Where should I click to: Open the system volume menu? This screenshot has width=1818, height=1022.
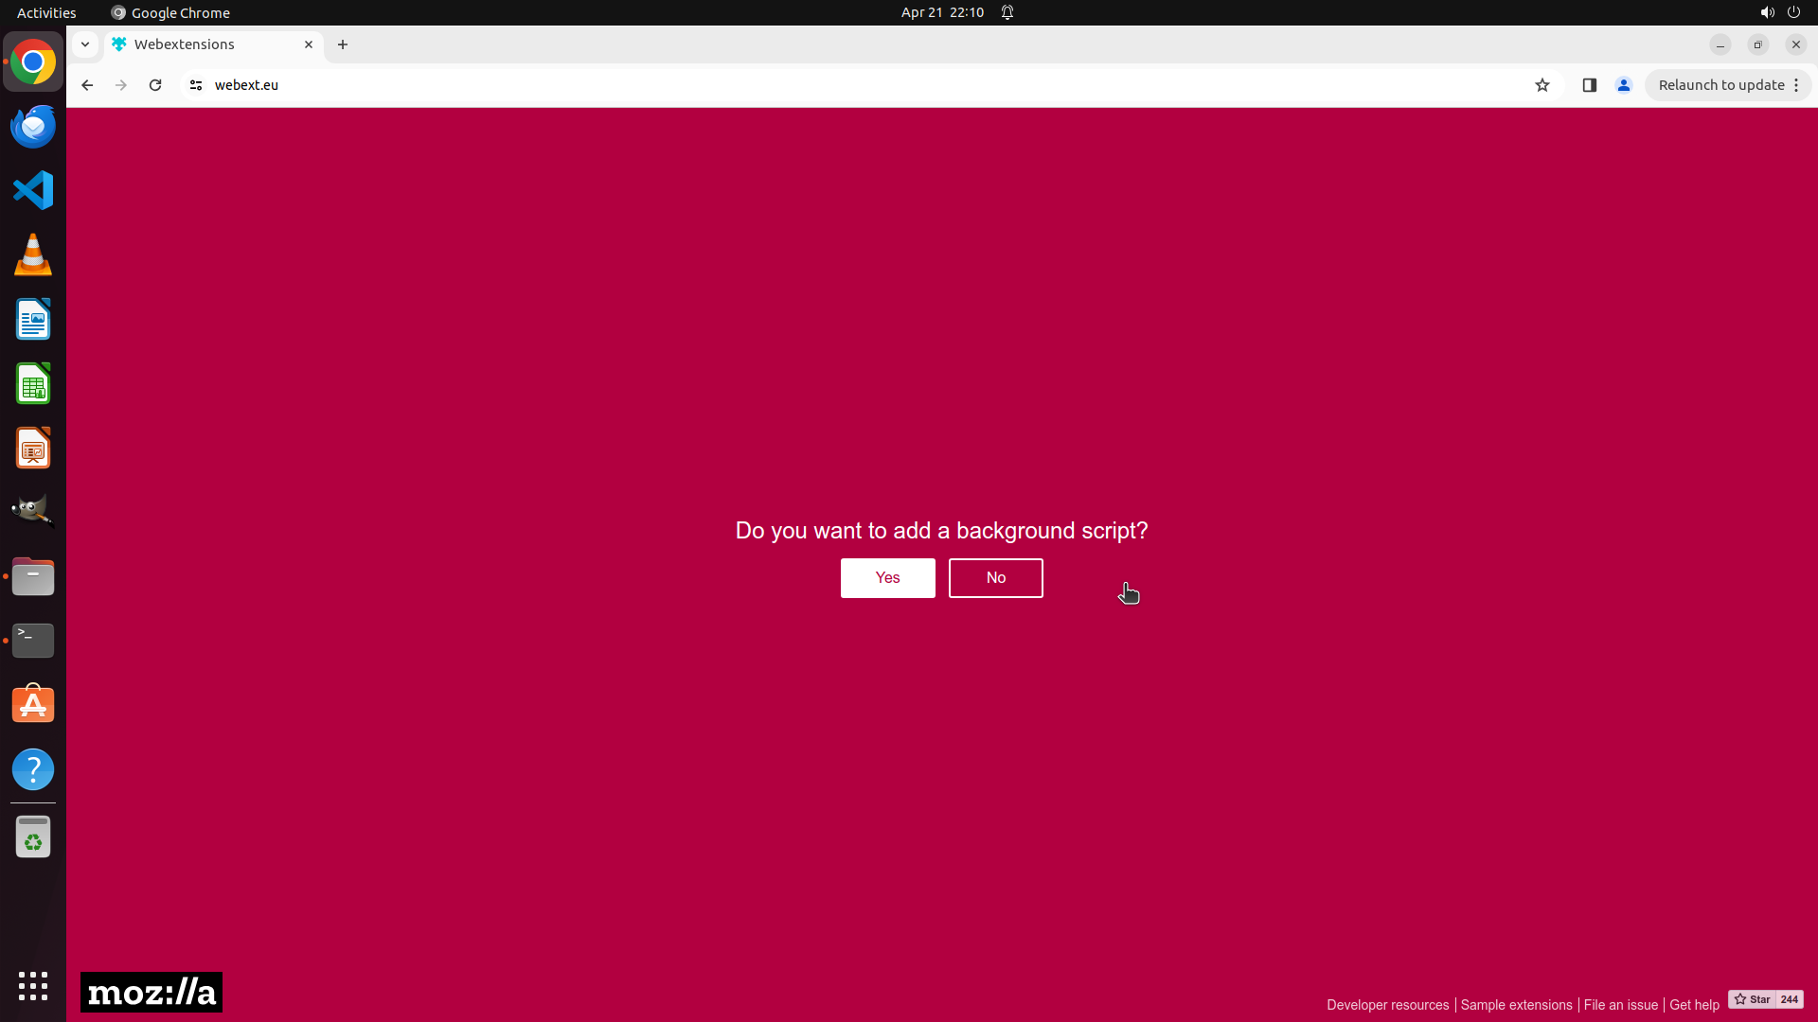pos(1767,12)
